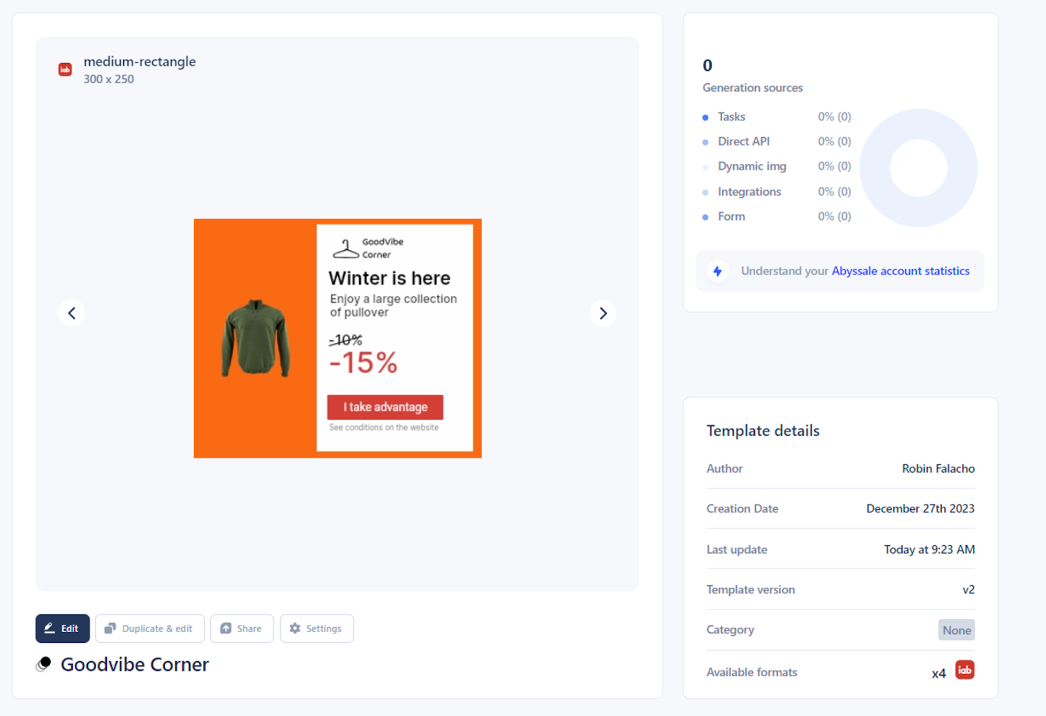The width and height of the screenshot is (1046, 716).
Task: Click the GoodVibe Corner hanger logo in banner
Action: tap(368, 248)
